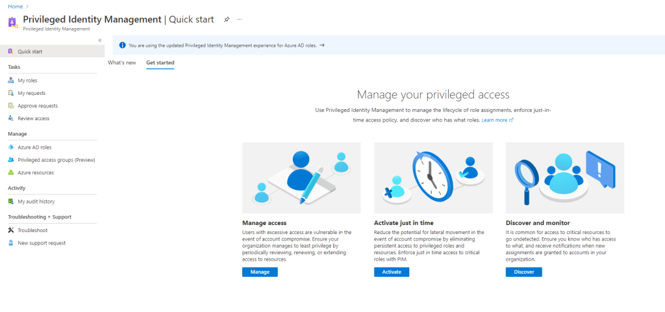Click the pin icon beside Quick start title
The width and height of the screenshot is (665, 312).
[227, 19]
